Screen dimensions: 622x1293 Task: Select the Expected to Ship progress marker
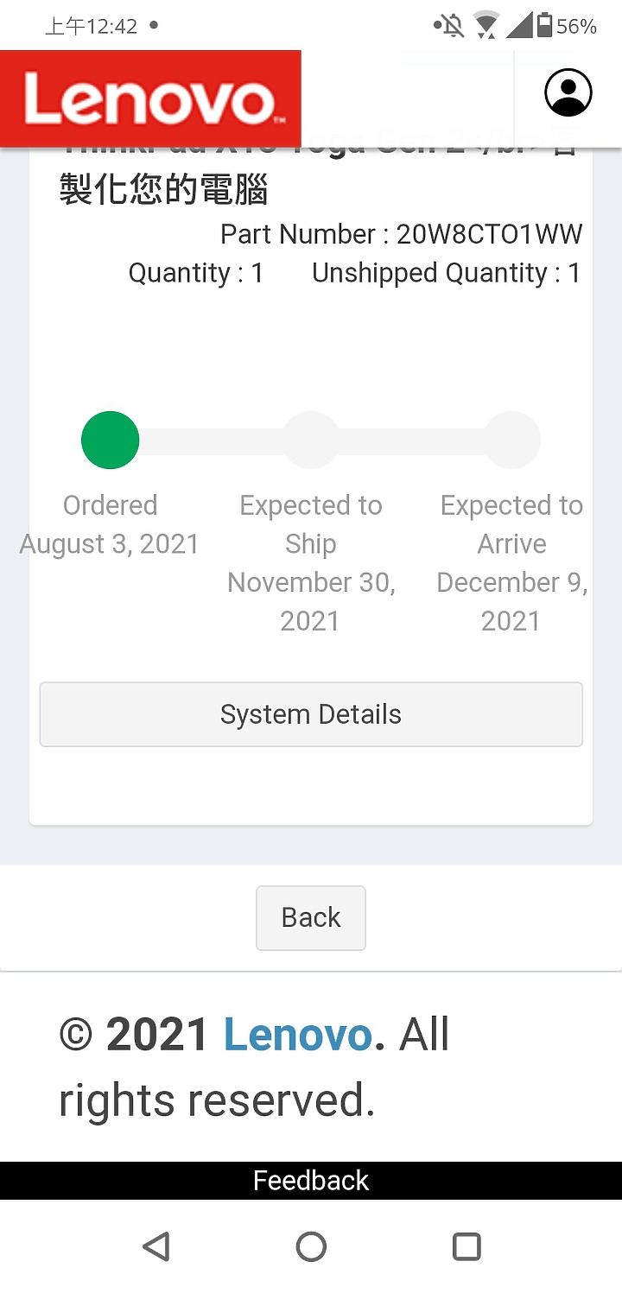(x=311, y=440)
